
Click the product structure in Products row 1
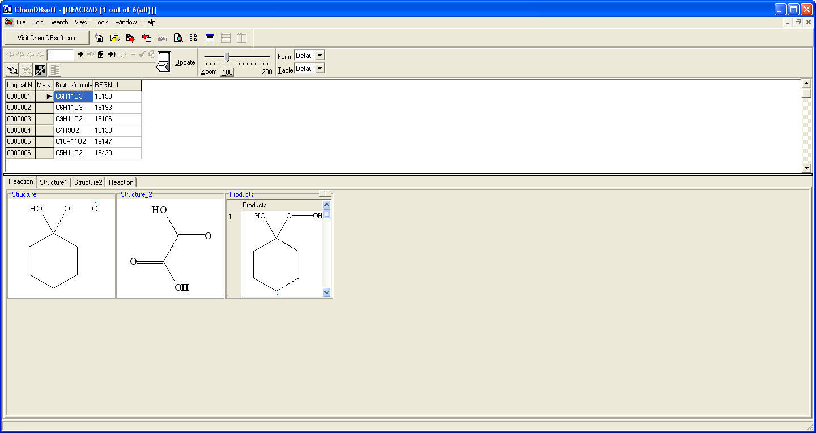(282, 253)
